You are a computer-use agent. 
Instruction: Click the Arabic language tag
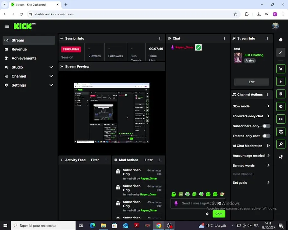click(250, 61)
